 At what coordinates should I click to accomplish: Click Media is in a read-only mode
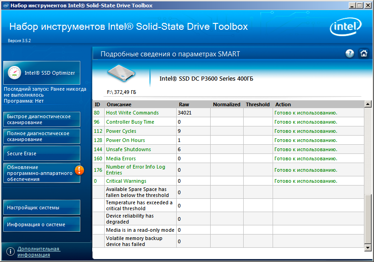[140, 230]
